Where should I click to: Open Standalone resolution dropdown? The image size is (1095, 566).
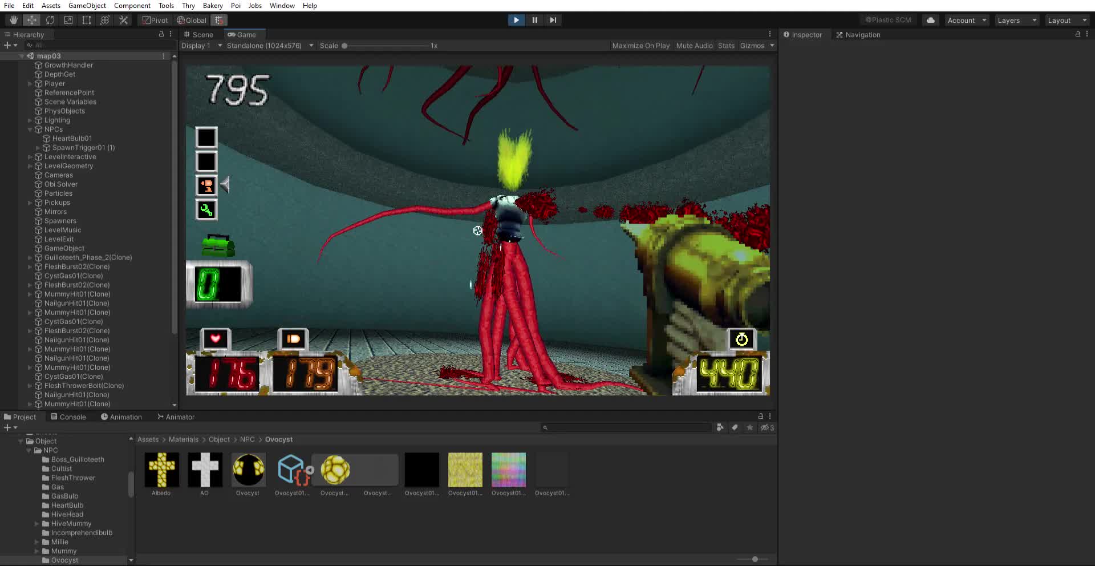coord(270,46)
